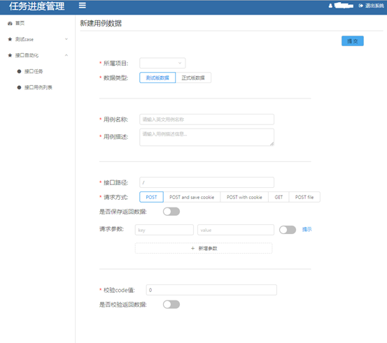Image resolution: width=387 pixels, height=343 pixels.
Task: Choose POST and save cookie method
Action: [x=192, y=197]
